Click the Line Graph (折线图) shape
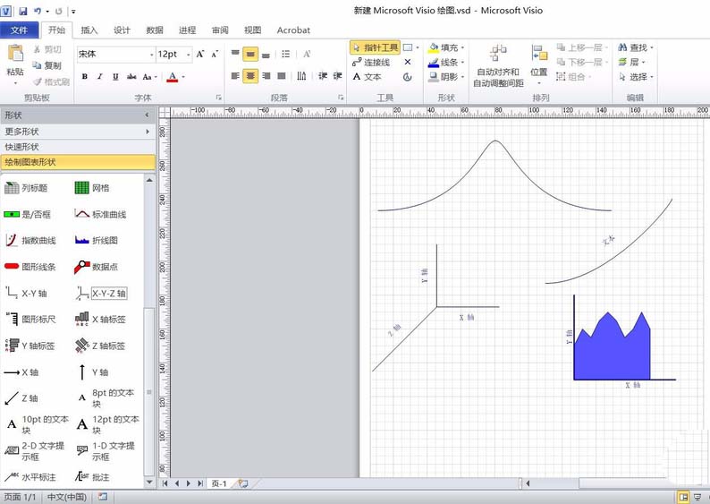The width and height of the screenshot is (710, 504). 96,240
